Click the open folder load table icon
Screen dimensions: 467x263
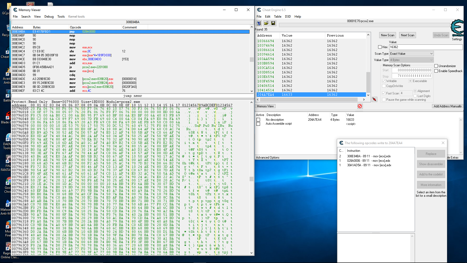tap(266, 23)
